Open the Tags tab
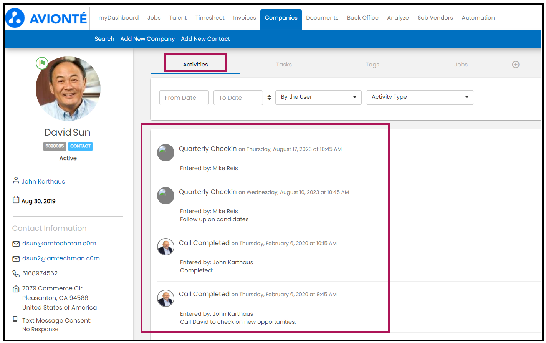 click(372, 65)
